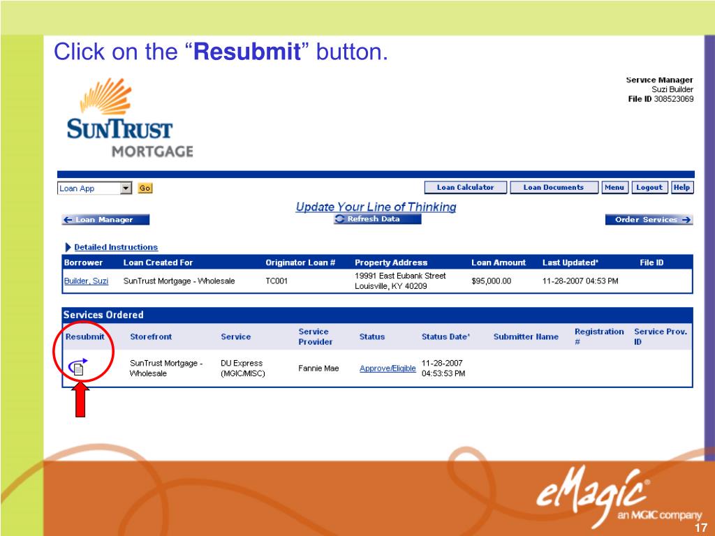Click the Borrower column header
Viewport: 715px width, 536px height.
[x=84, y=262]
